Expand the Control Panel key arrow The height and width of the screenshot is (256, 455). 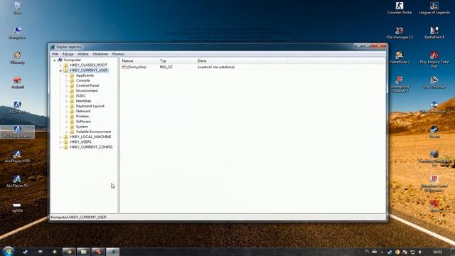(x=66, y=86)
